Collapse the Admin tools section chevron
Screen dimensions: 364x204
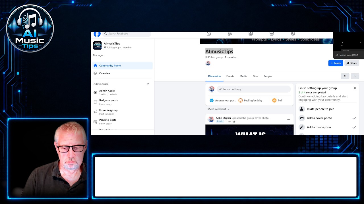148,84
